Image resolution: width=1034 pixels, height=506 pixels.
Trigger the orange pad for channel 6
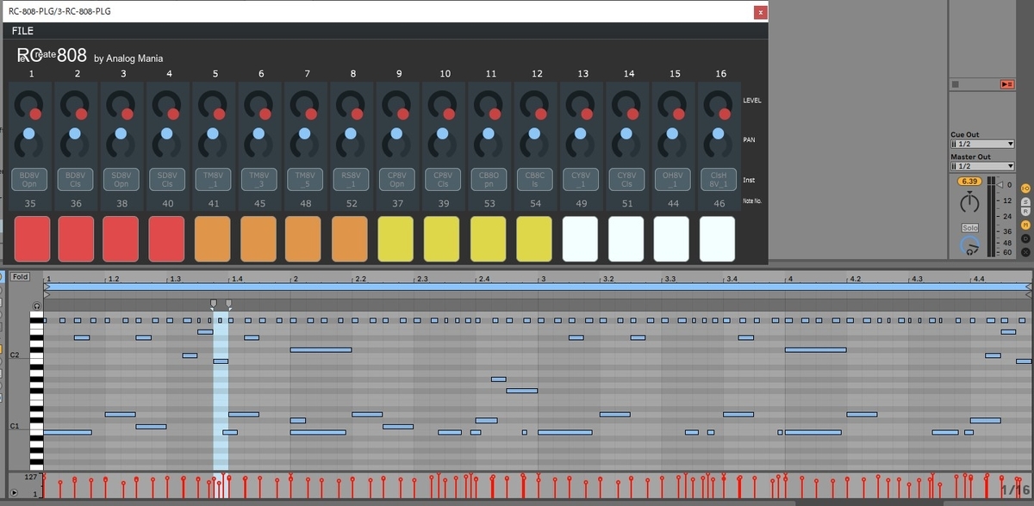click(258, 239)
